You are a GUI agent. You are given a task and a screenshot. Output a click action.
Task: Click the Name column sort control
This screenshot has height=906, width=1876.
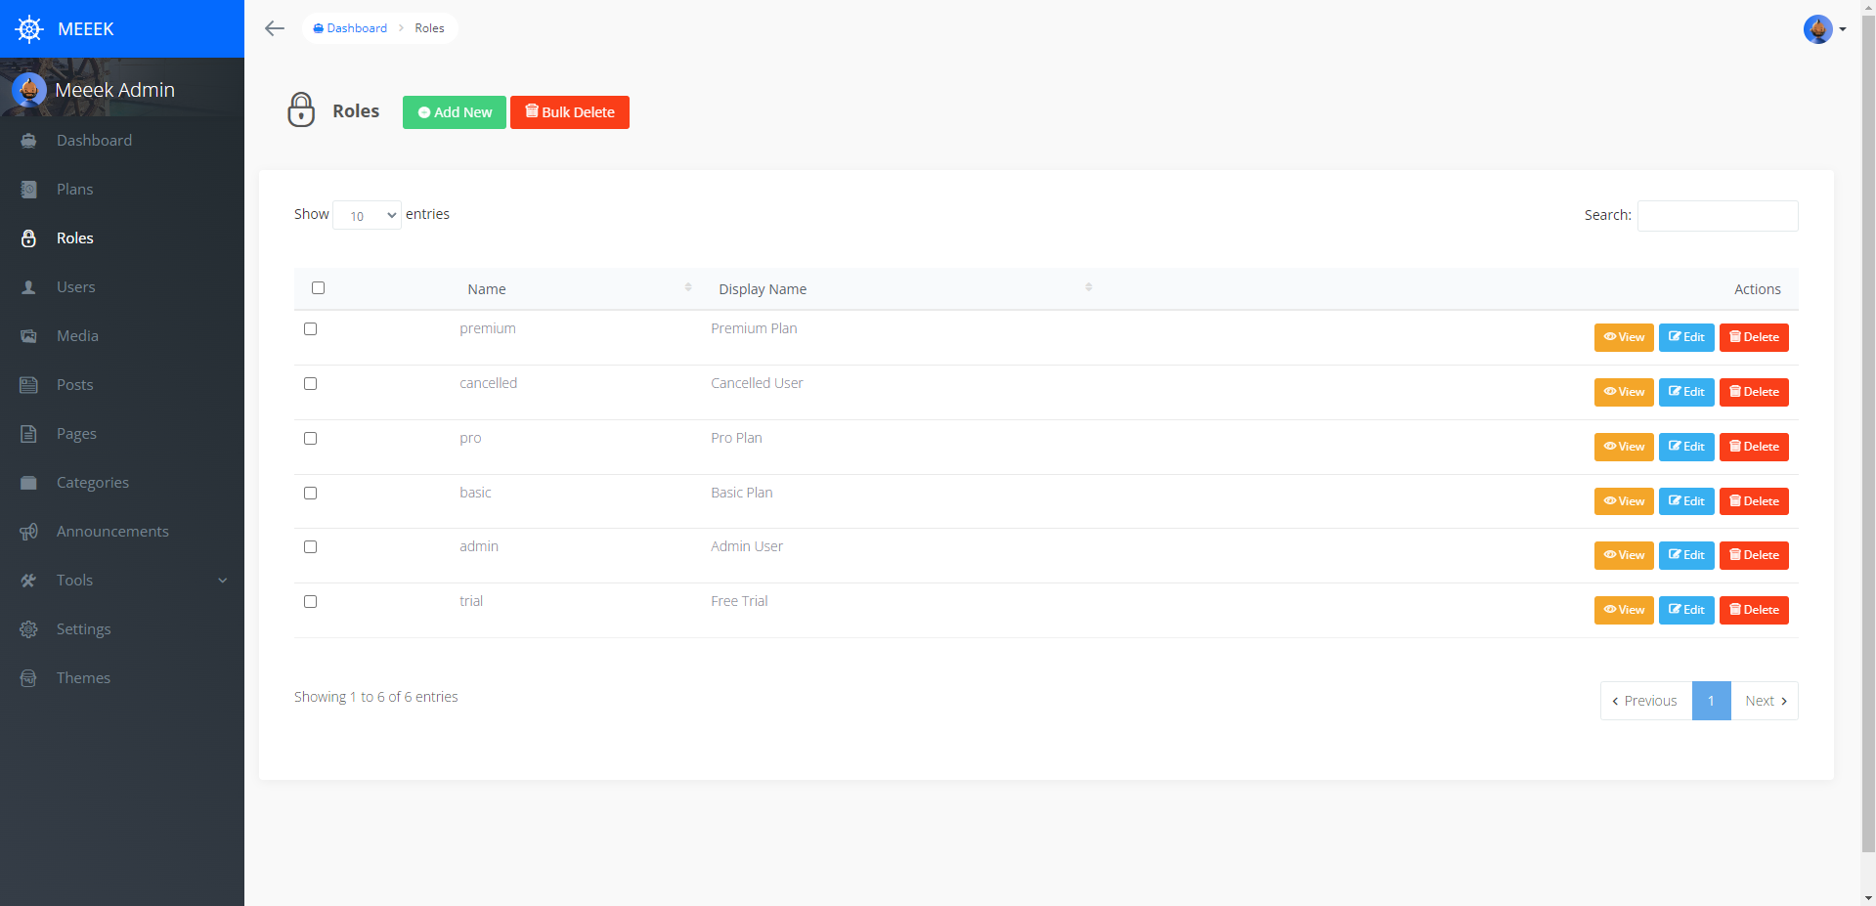coord(688,286)
